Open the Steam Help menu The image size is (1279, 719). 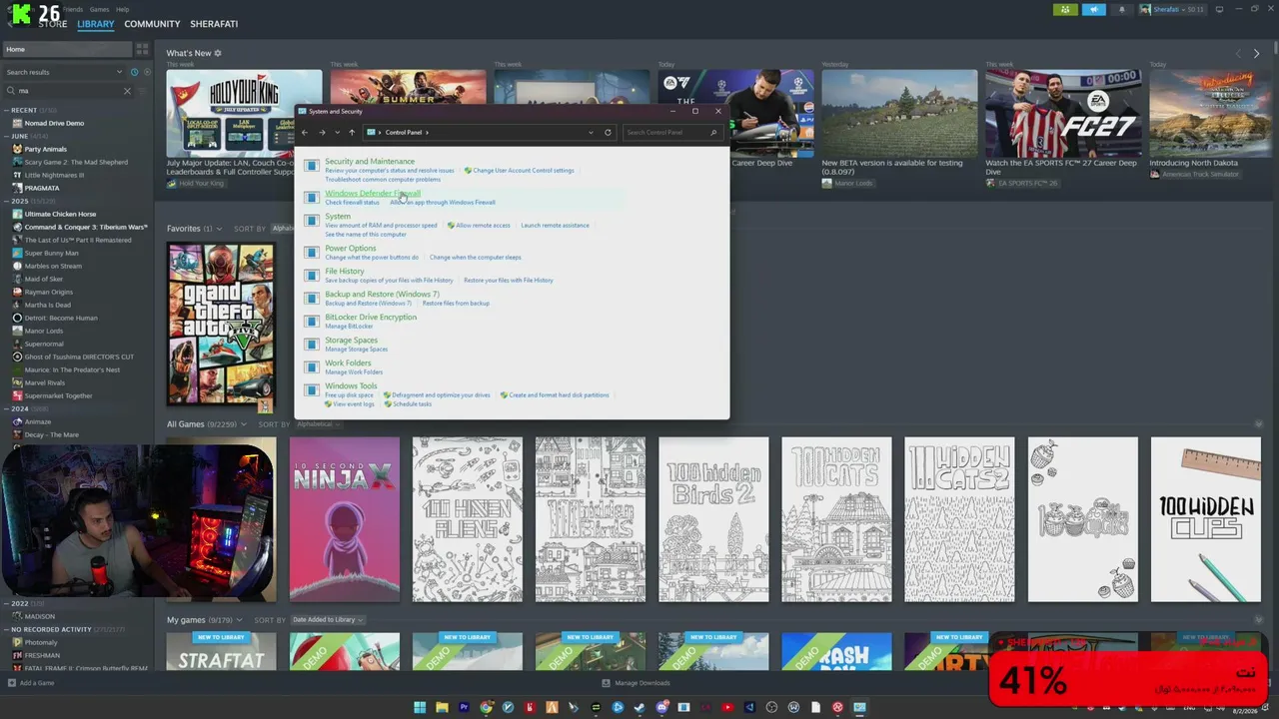(x=122, y=9)
